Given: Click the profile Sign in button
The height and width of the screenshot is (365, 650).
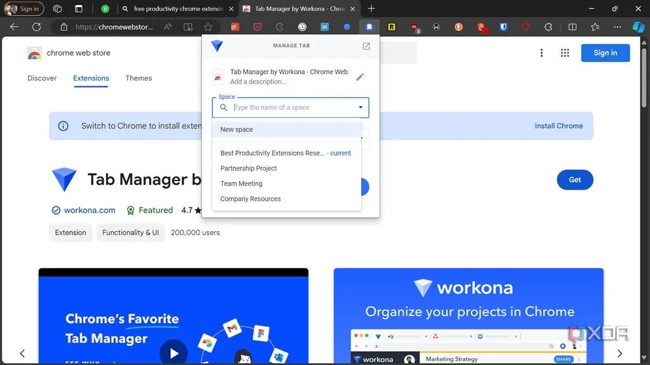Looking at the screenshot, I should tap(23, 9).
